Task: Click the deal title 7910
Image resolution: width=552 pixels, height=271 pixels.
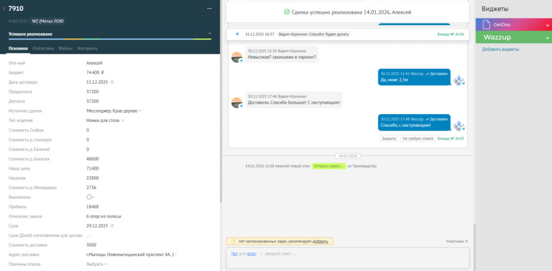Action: pos(16,9)
